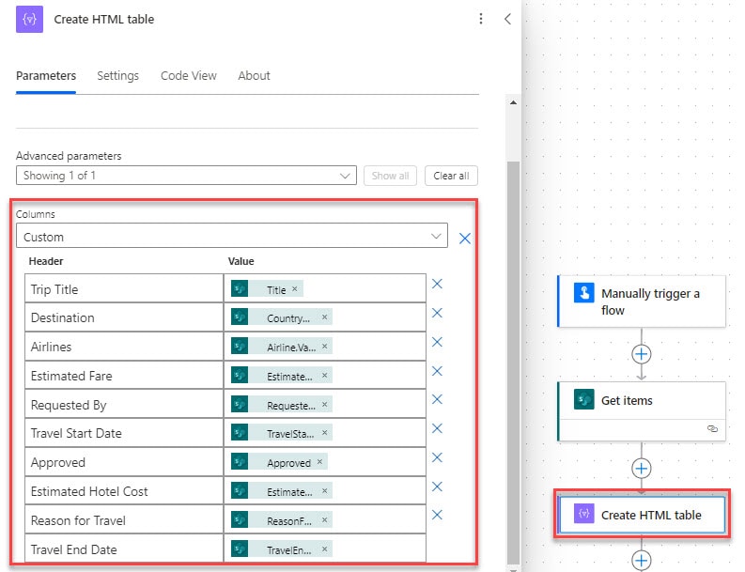
Task: Click the data operation icon on the Create HTML table card
Action: 584,514
